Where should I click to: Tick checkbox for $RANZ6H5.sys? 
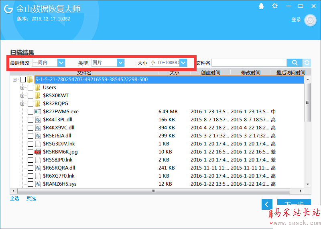[30, 184]
